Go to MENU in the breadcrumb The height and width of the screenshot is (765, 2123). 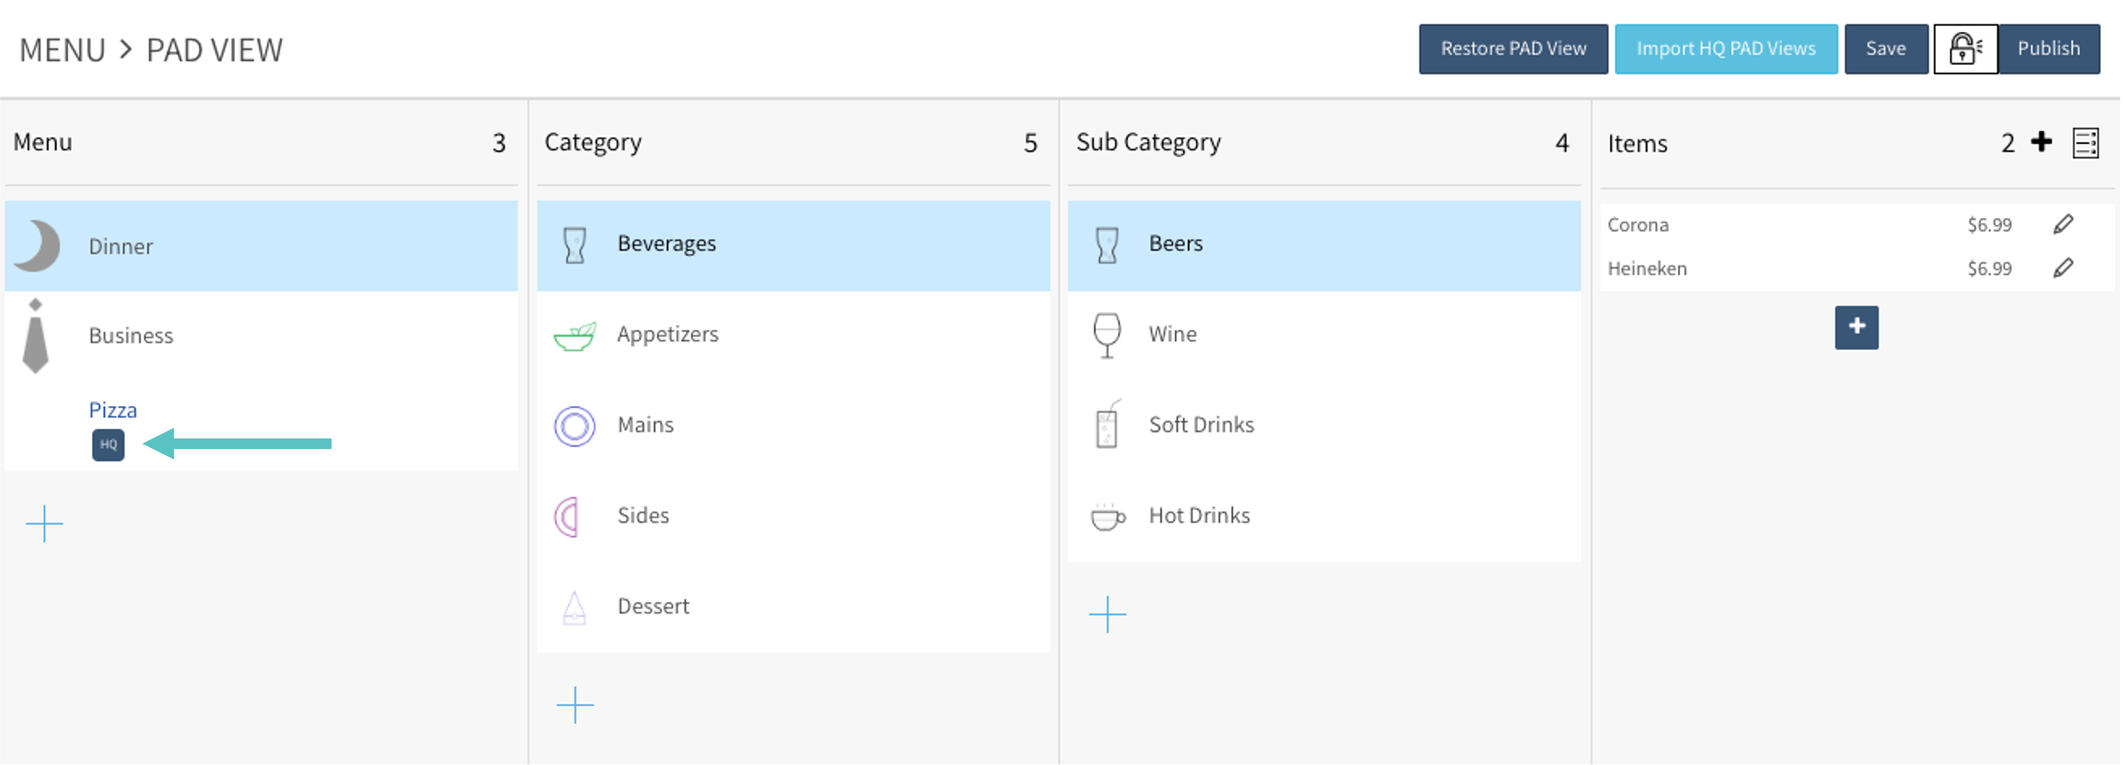pyautogui.click(x=63, y=51)
